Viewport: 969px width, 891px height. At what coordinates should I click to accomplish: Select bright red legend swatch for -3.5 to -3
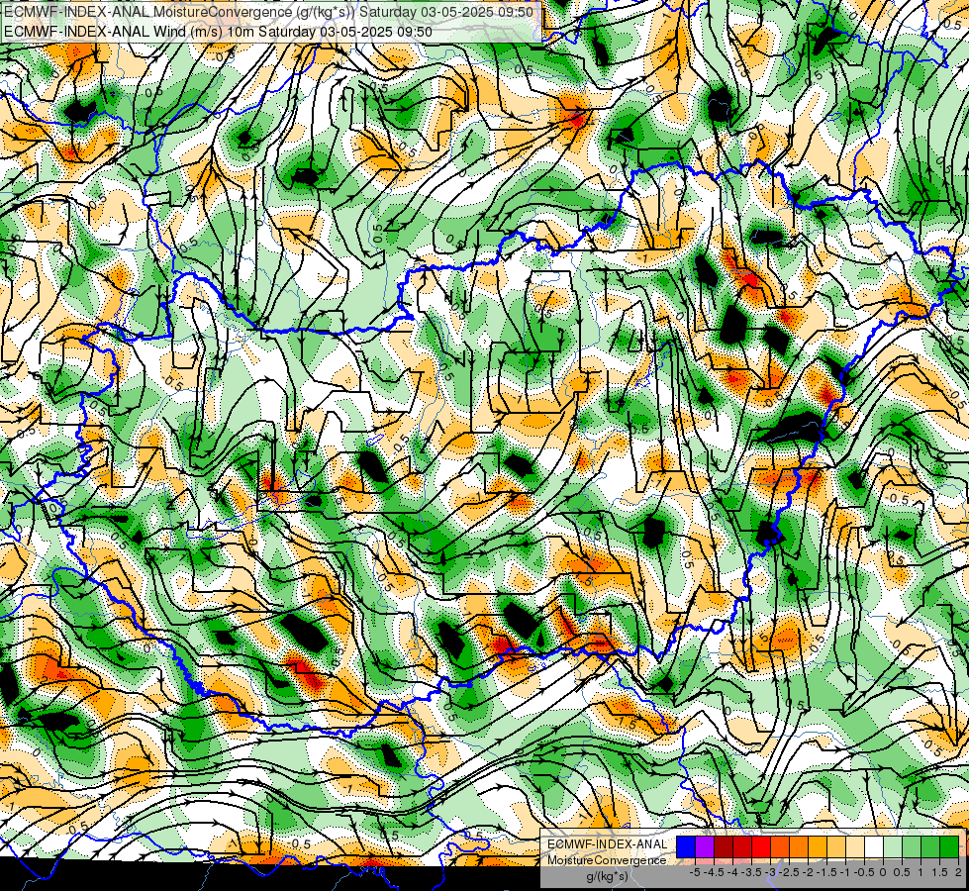[761, 846]
